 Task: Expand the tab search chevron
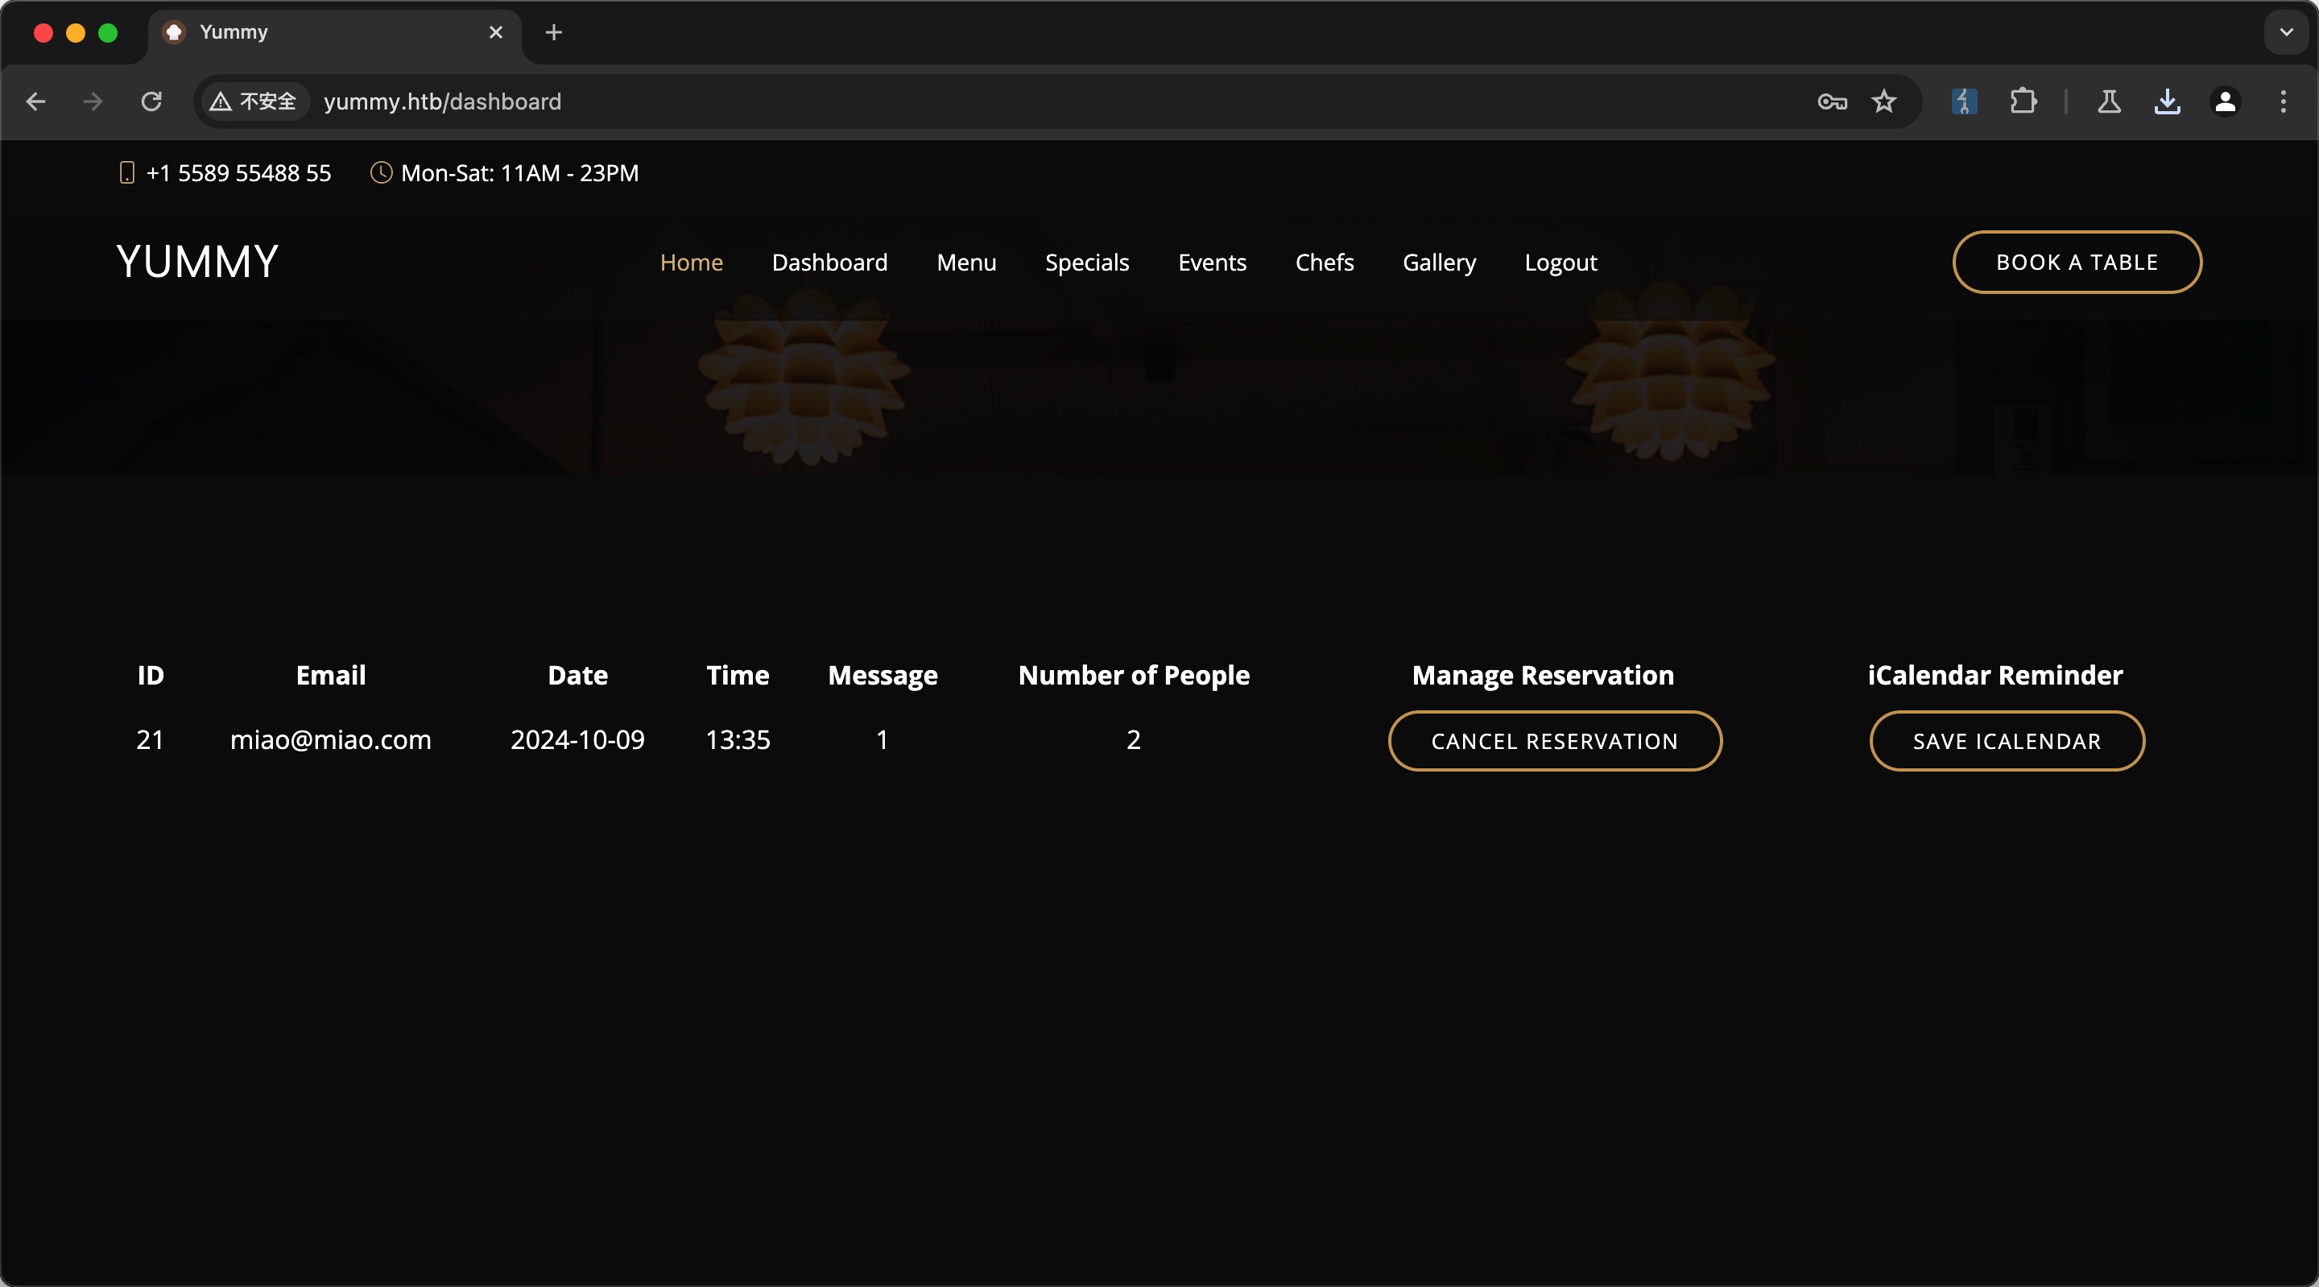(x=2286, y=32)
